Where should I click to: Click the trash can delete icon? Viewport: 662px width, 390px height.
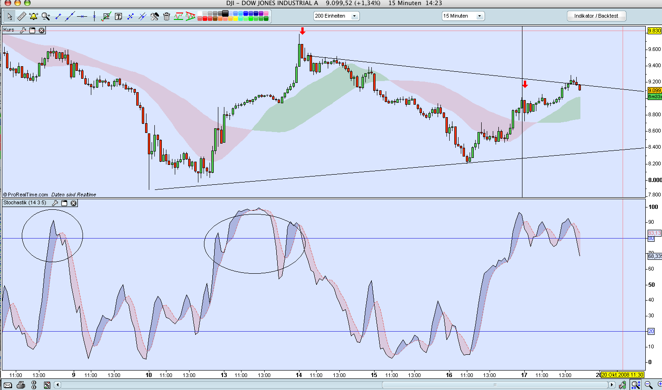click(x=166, y=17)
